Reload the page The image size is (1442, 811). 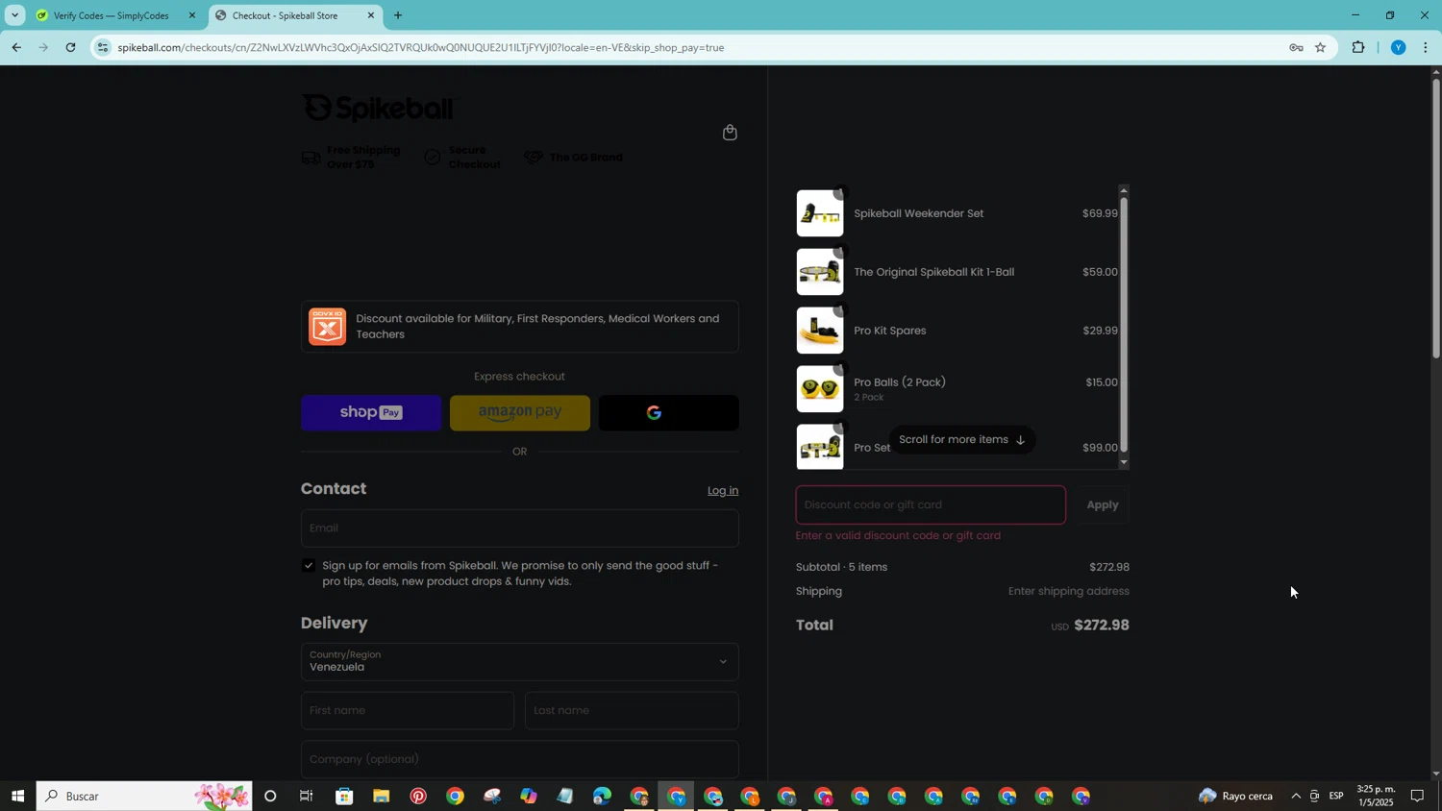click(70, 47)
